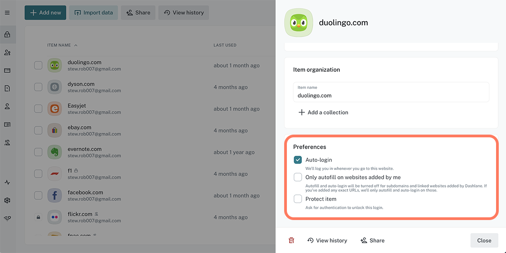The width and height of the screenshot is (506, 253).
Task: Close the duolingo.com details panel
Action: click(484, 240)
